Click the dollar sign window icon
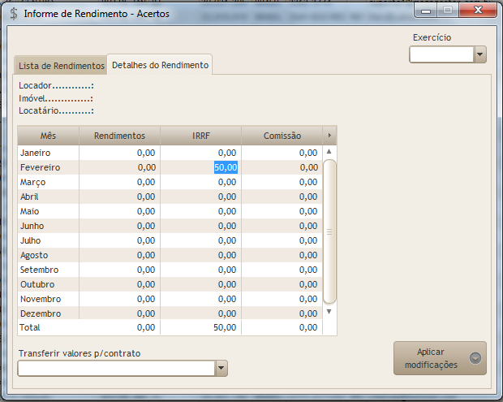The image size is (503, 402). pyautogui.click(x=12, y=14)
